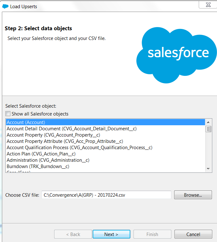Choose Action Plan object entry

click(x=41, y=154)
